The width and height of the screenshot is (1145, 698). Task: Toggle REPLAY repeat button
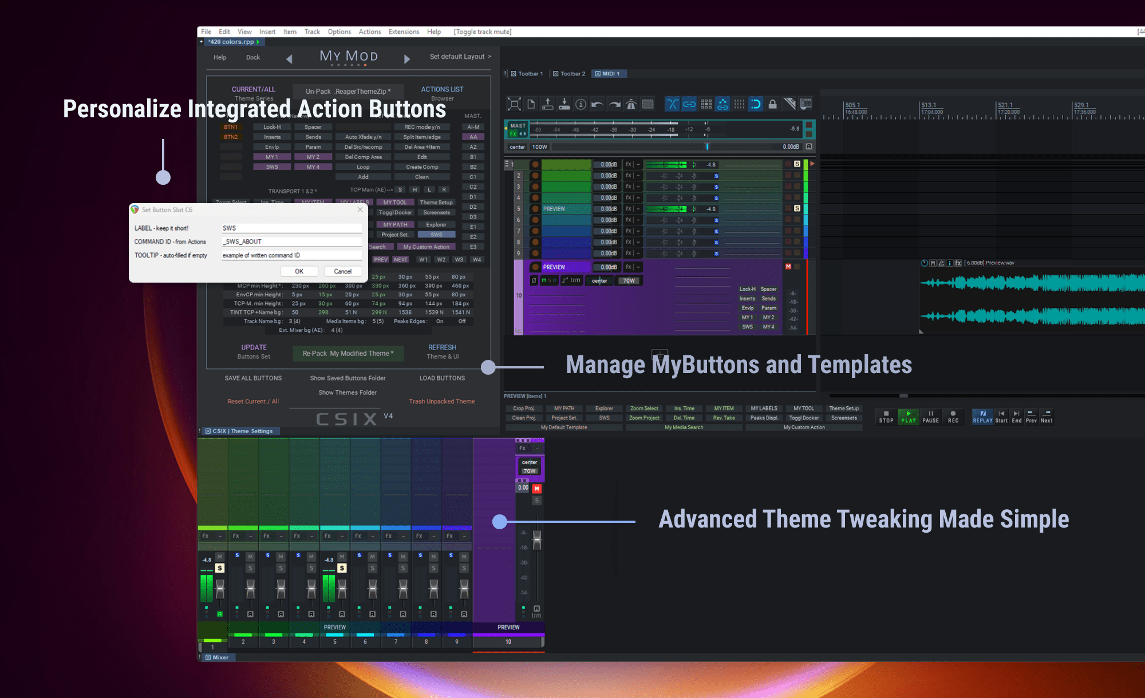click(982, 416)
